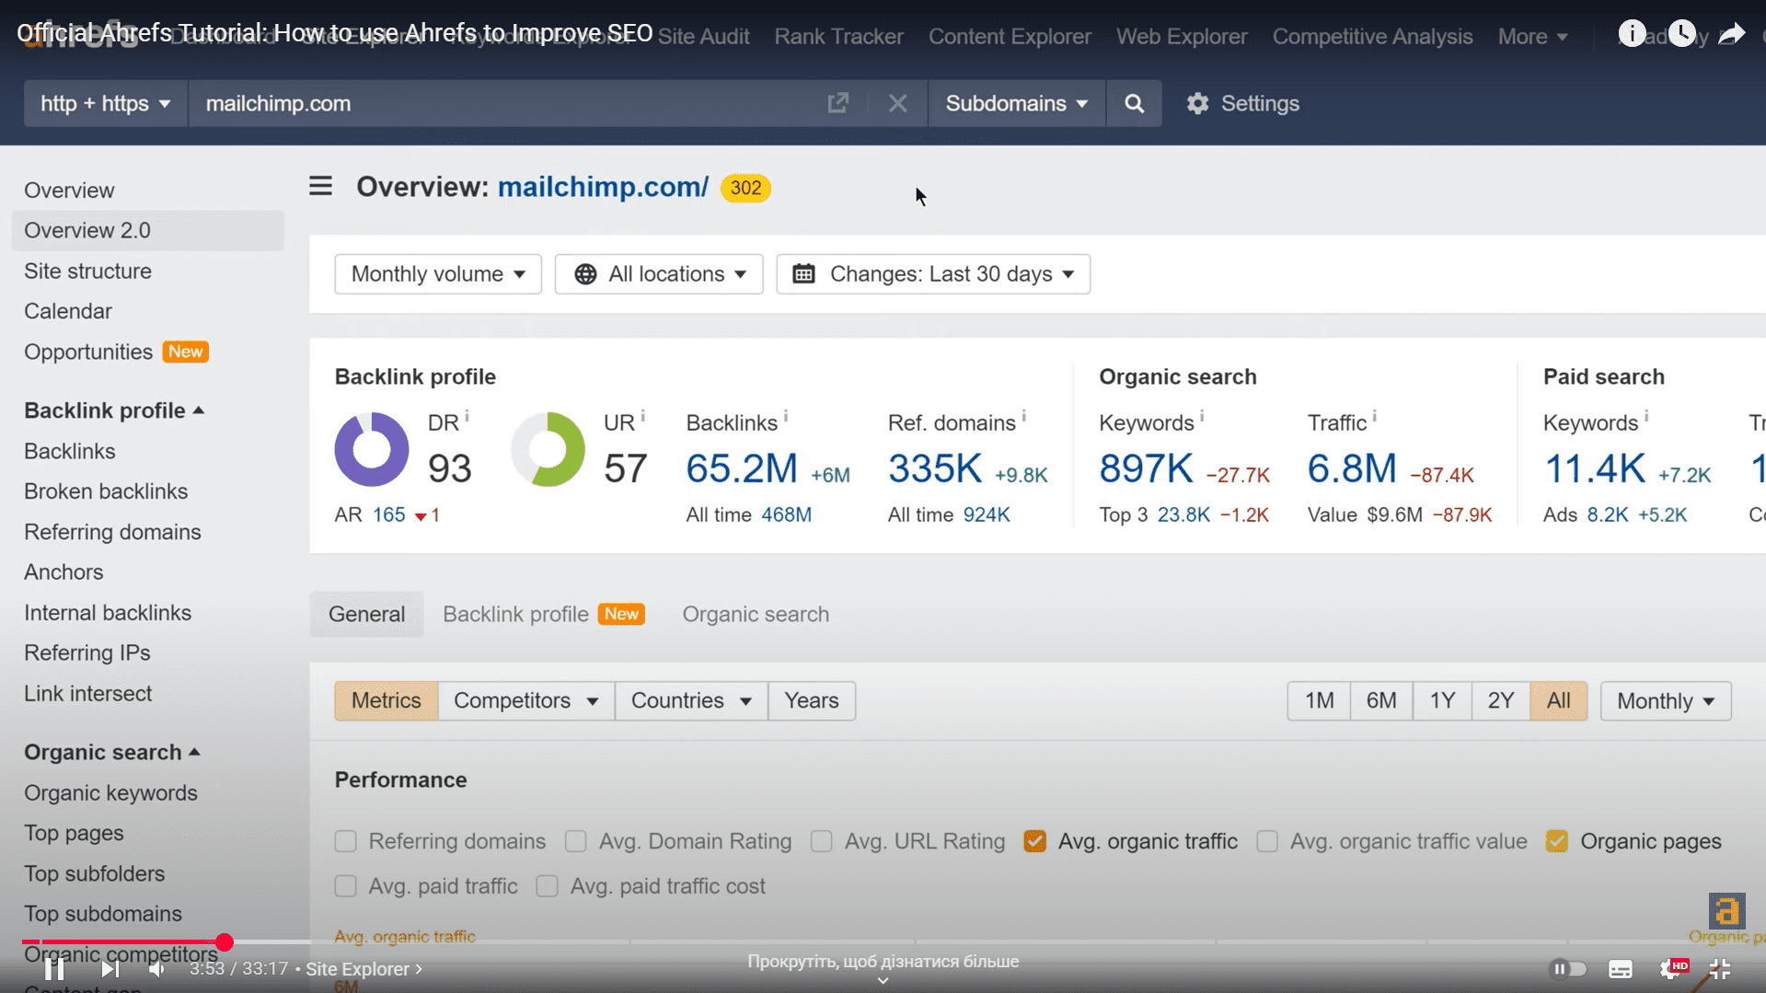Toggle autoplay switch

pos(1568,969)
